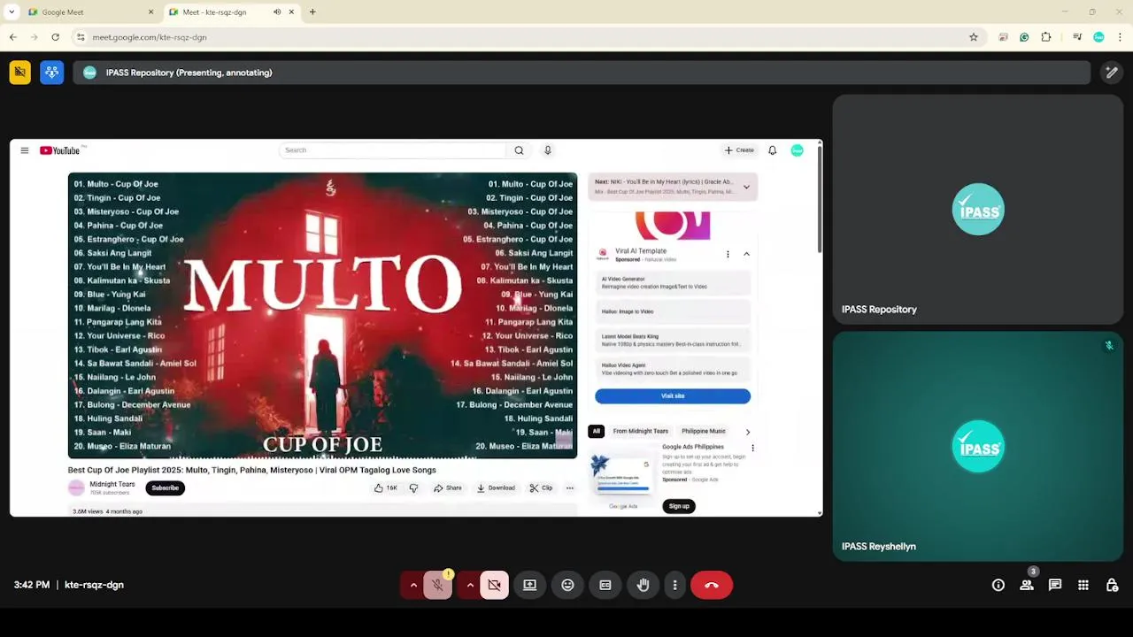Open video more actions ellipsis

[570, 488]
